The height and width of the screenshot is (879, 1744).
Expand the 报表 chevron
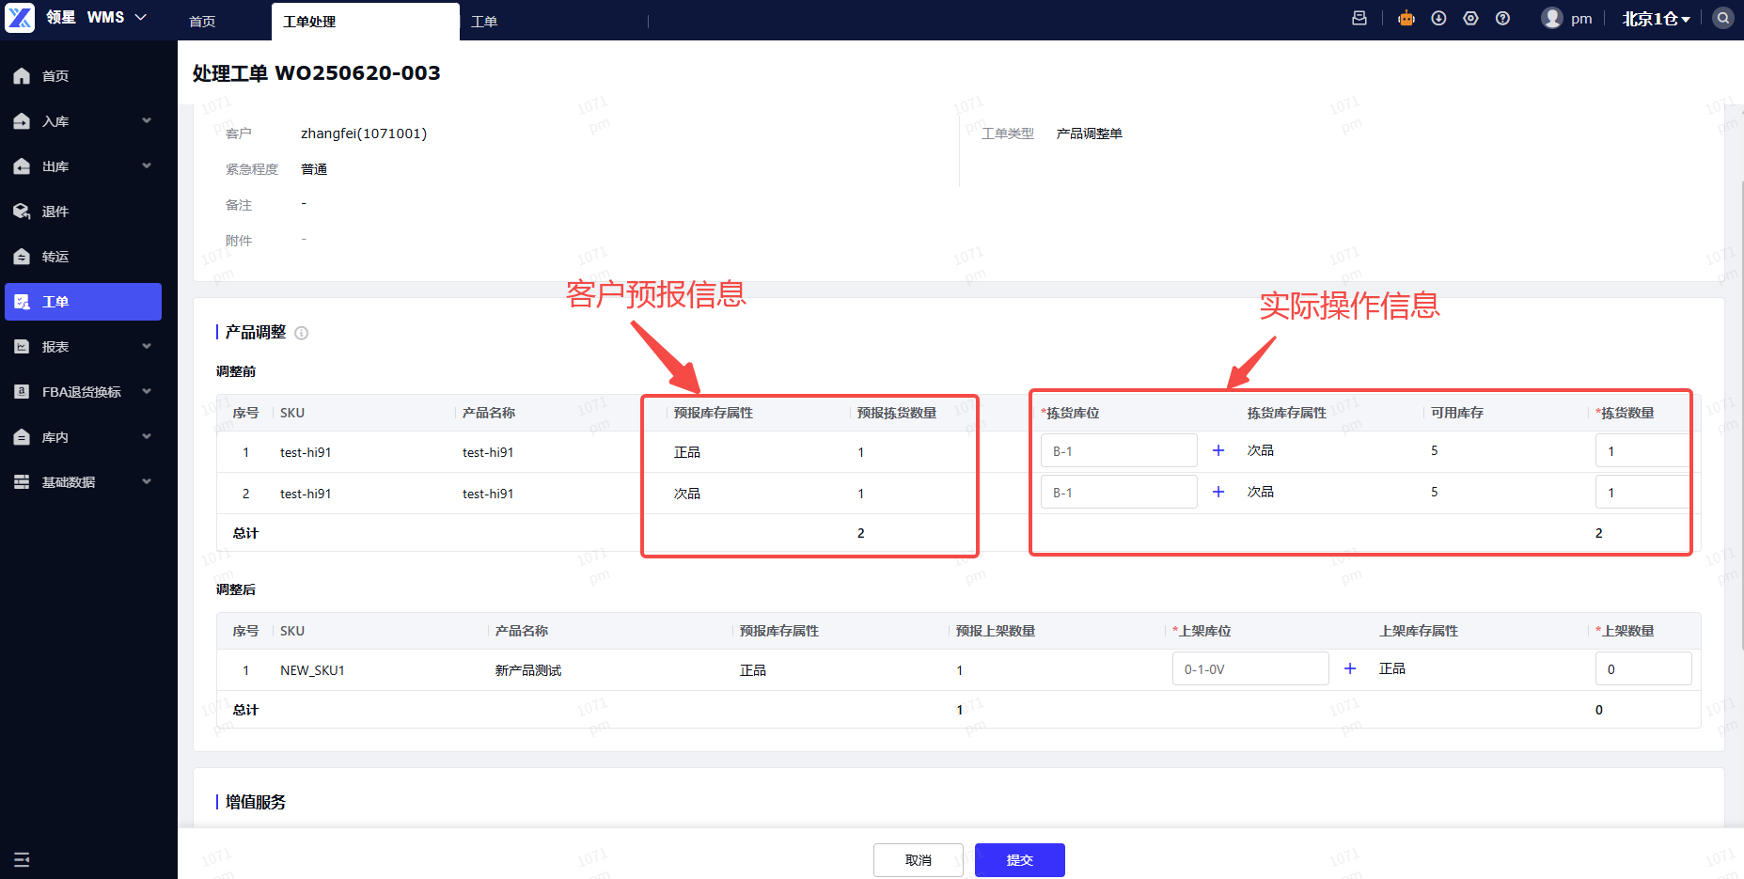click(147, 346)
